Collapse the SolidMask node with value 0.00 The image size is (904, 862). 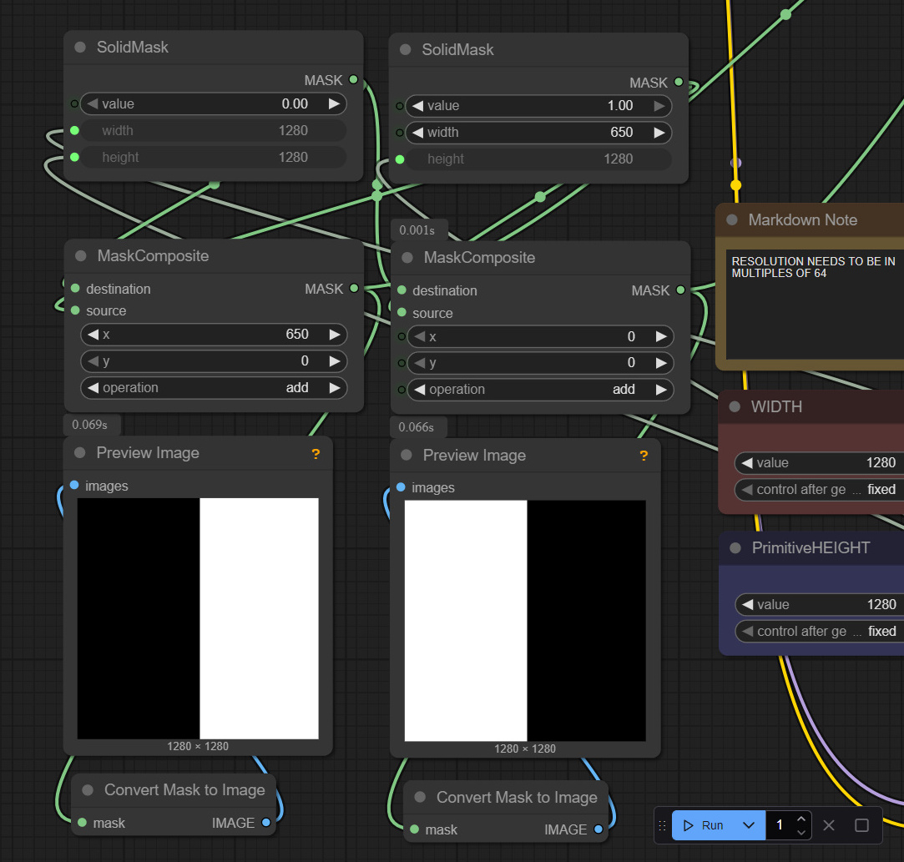80,48
